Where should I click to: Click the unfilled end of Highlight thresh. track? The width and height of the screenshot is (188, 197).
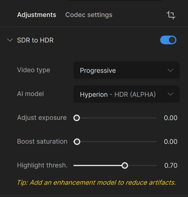pyautogui.click(x=142, y=166)
